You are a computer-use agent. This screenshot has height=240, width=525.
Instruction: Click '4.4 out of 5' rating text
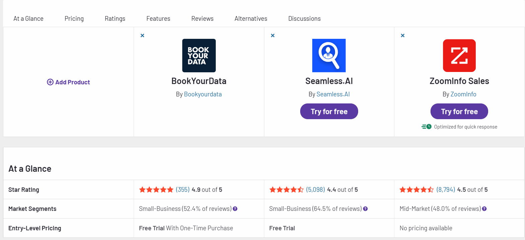point(343,190)
